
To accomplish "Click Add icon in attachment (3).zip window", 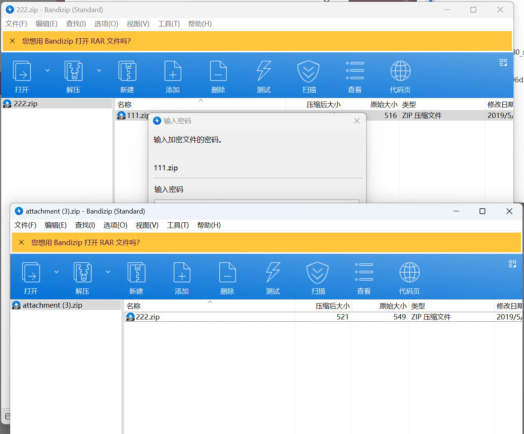I will pos(182,272).
